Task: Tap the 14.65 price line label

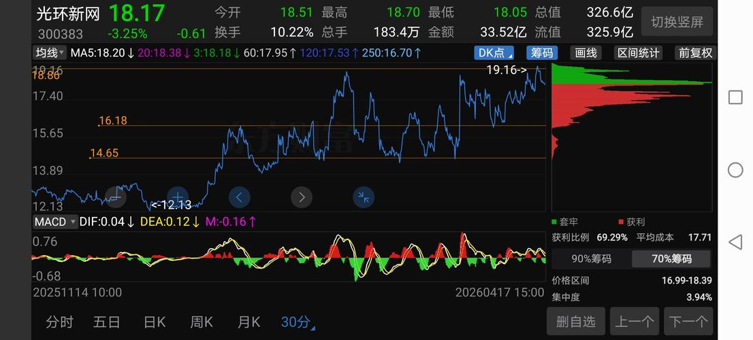Action: pyautogui.click(x=104, y=153)
